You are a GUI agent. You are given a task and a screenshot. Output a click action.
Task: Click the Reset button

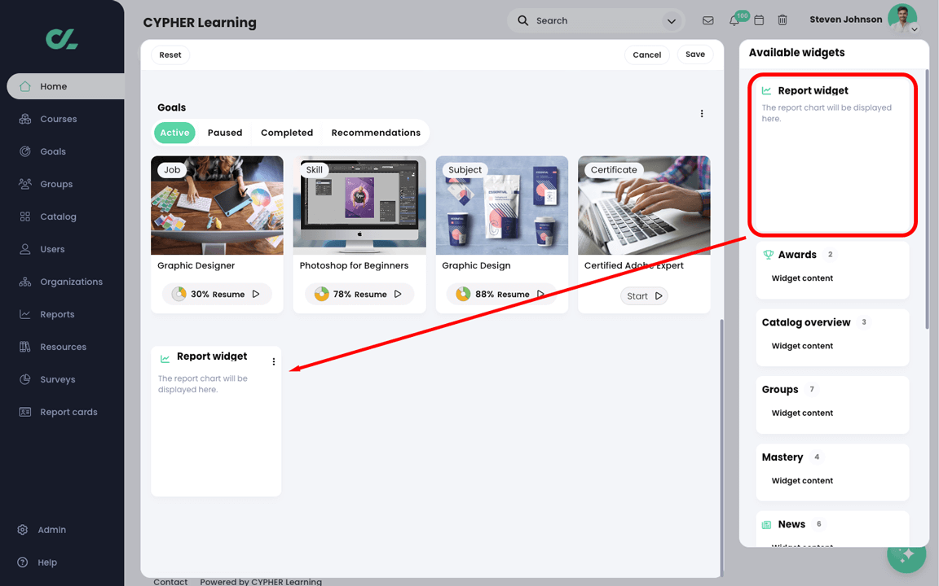(170, 55)
